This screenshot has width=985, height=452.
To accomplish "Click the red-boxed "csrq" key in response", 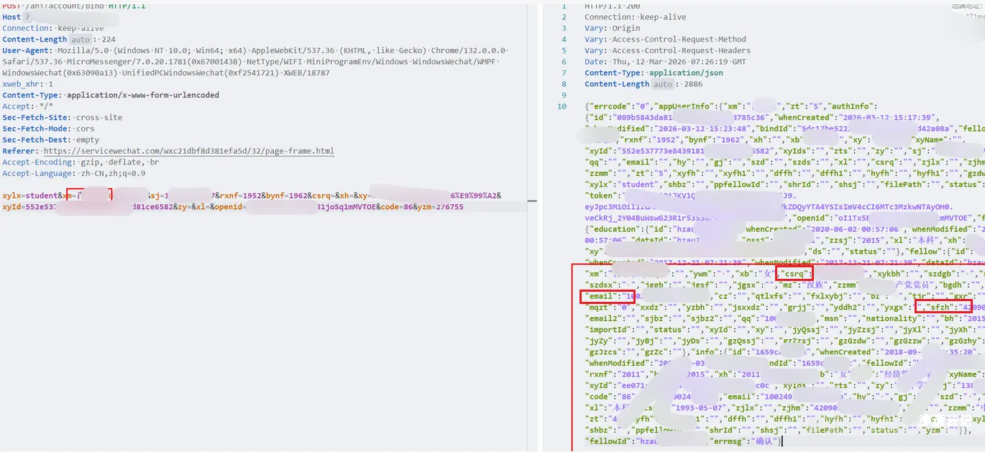I will 794,274.
